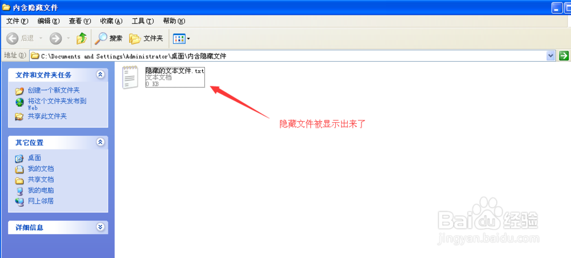Open 我的电脑 link

(41, 190)
